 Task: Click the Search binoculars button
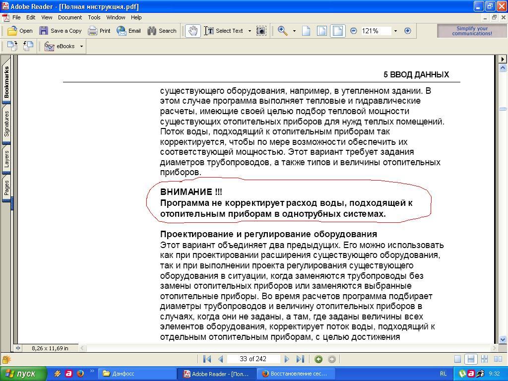[162, 31]
